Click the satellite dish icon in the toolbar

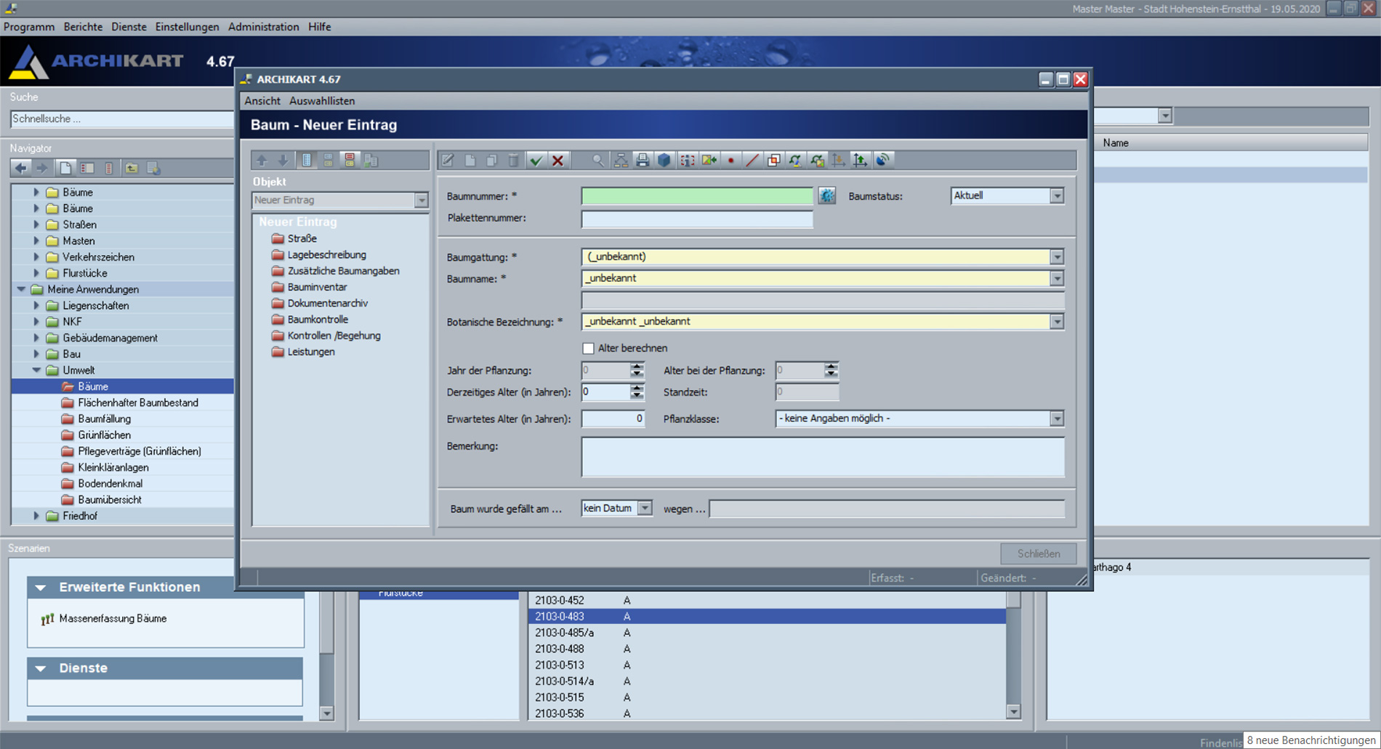click(882, 161)
